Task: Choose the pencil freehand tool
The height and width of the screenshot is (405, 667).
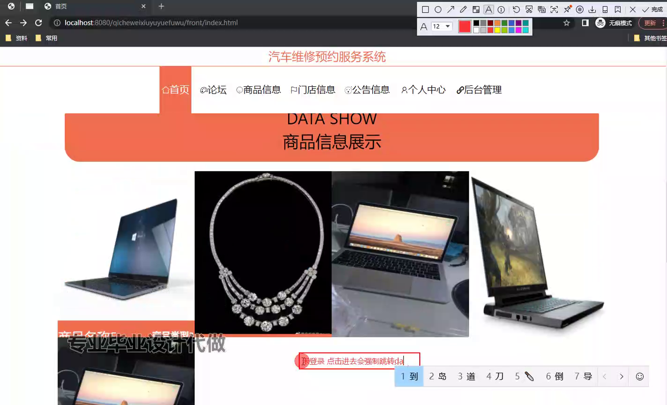Action: tap(463, 9)
